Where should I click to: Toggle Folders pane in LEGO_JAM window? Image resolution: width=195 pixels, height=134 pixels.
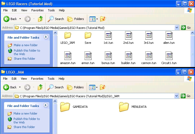(75, 87)
